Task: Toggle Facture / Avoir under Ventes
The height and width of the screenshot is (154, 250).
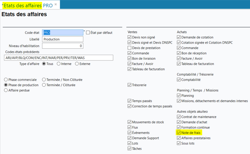Action: pyautogui.click(x=130, y=64)
